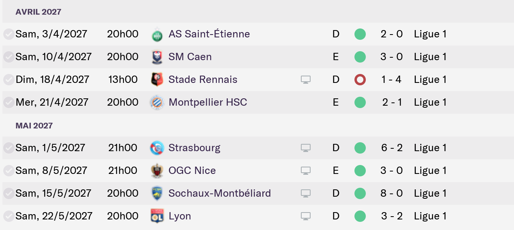This screenshot has width=514, height=230.
Task: Open the Montpellier HSC team link
Action: pos(207,102)
